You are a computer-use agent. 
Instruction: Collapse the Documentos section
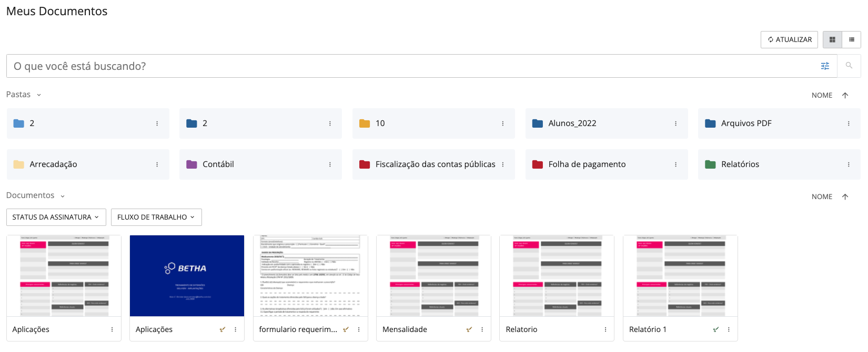pyautogui.click(x=63, y=196)
